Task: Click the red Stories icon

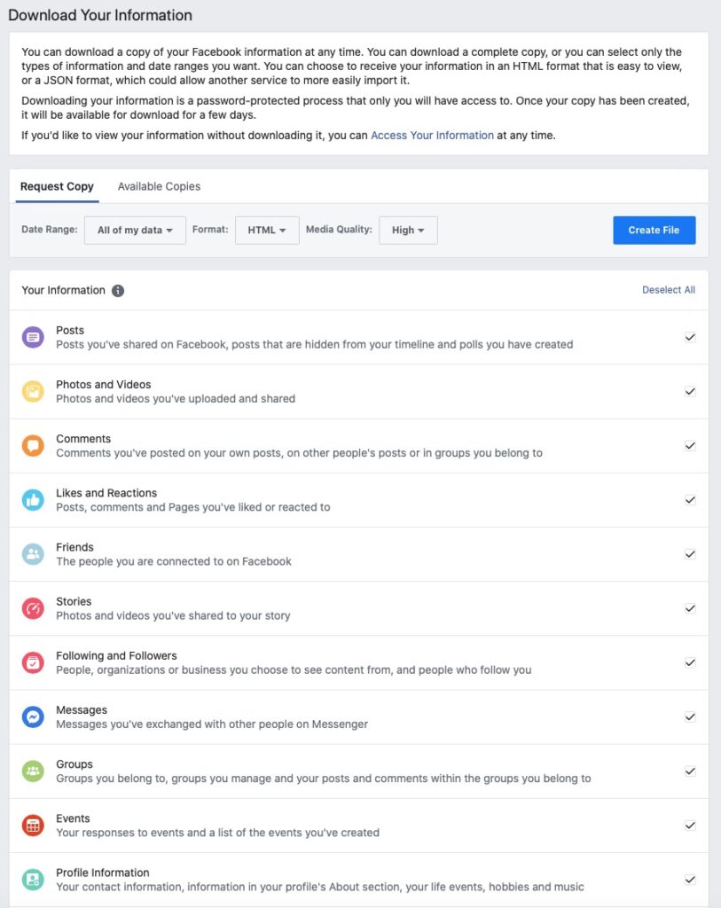Action: tap(33, 608)
